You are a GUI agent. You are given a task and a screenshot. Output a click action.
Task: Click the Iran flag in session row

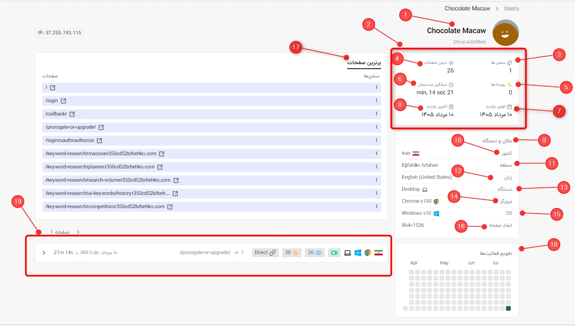tap(379, 253)
